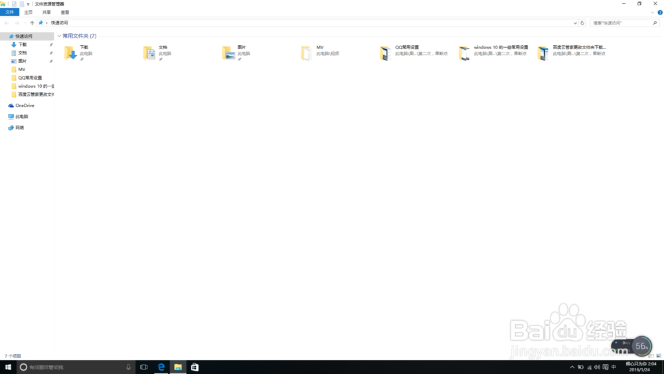Switch to the 查看 ribbon tab
This screenshot has height=374, width=664.
[x=65, y=12]
